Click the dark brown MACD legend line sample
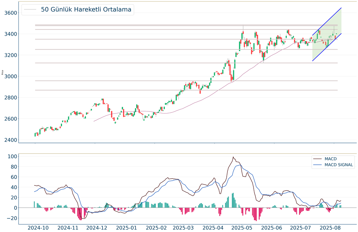Screen dimensions: 358x232 (317, 159)
